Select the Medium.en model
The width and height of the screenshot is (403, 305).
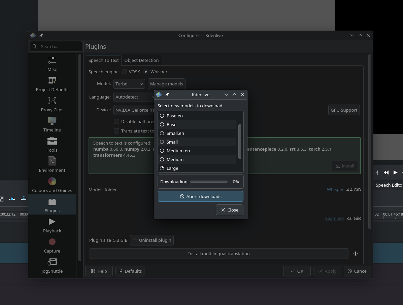pos(197,151)
